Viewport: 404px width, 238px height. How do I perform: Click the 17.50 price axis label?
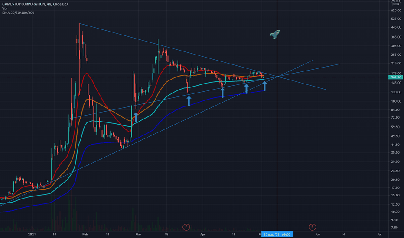click(x=395, y=187)
